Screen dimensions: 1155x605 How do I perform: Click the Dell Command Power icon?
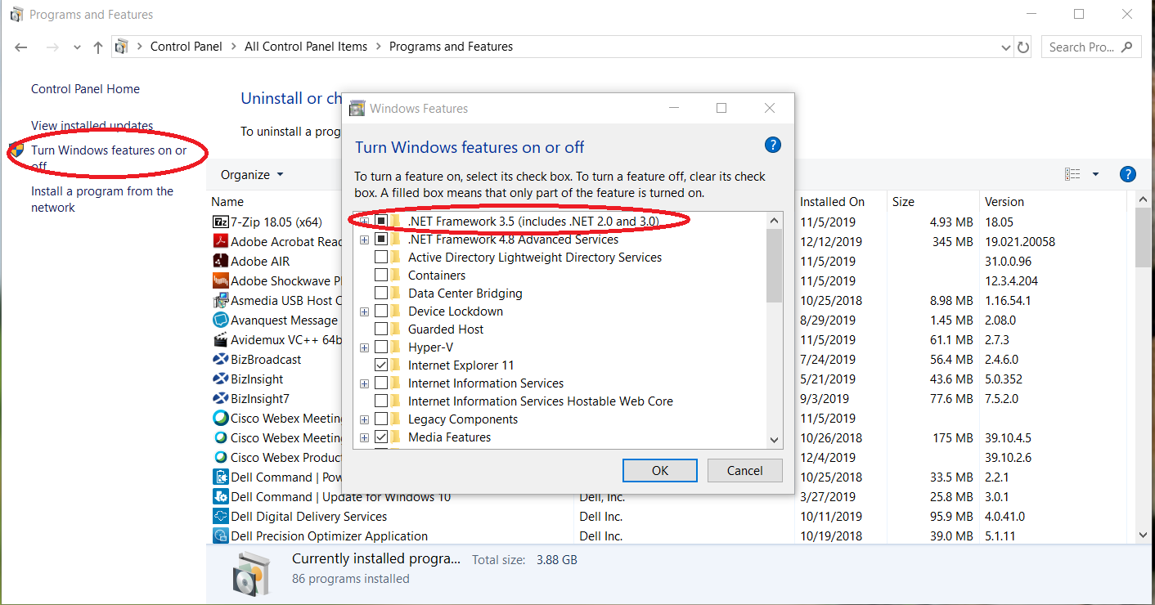click(x=220, y=477)
